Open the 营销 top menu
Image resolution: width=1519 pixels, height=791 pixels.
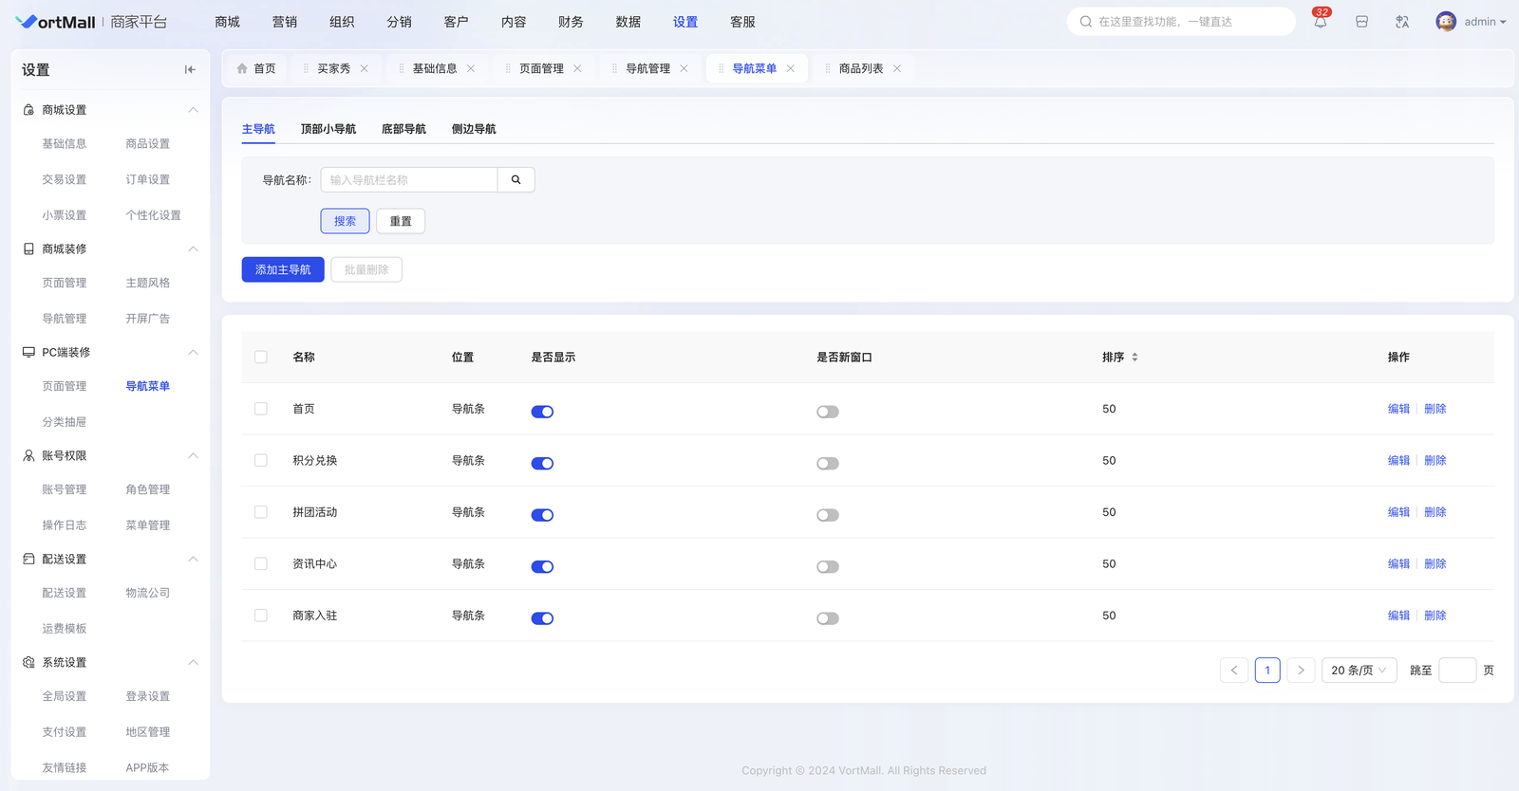pos(284,22)
